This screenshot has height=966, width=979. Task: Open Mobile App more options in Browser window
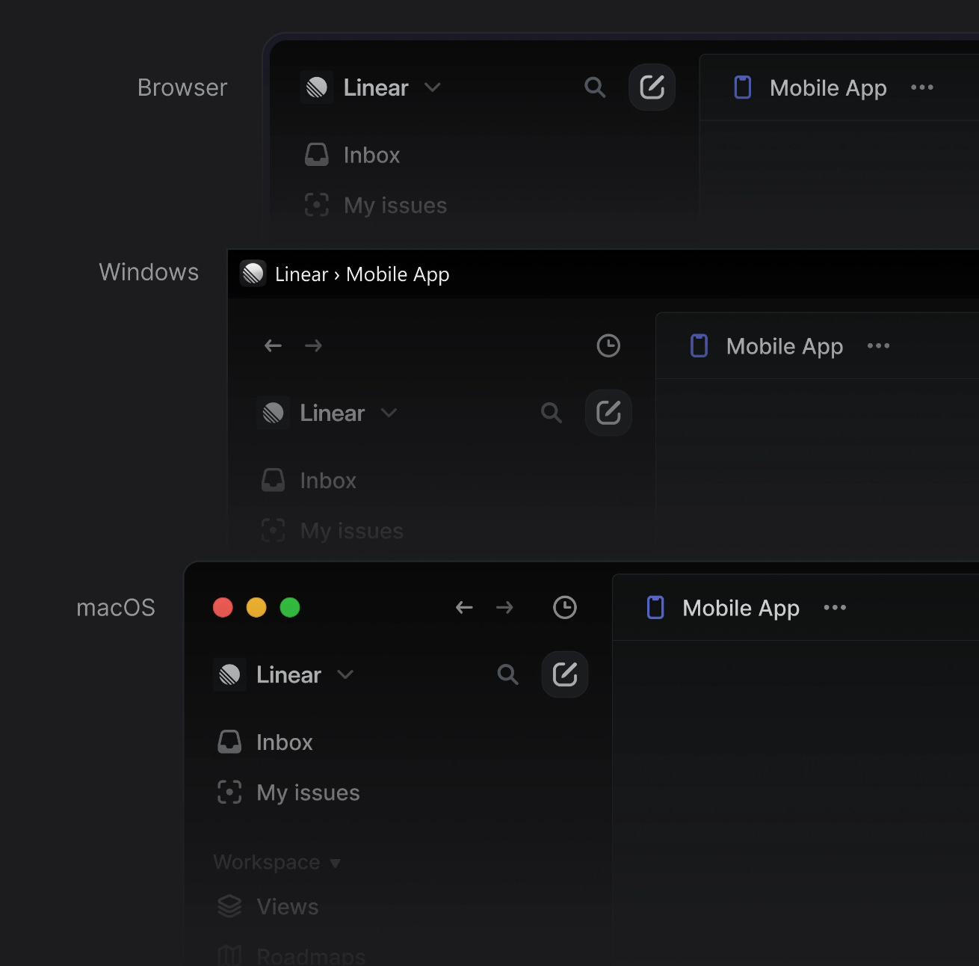[922, 87]
